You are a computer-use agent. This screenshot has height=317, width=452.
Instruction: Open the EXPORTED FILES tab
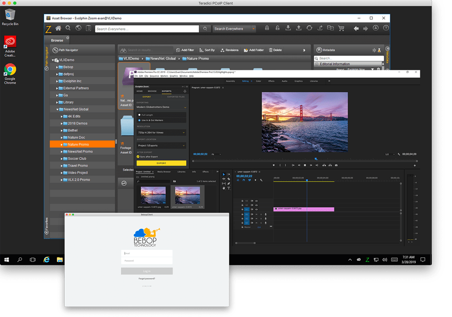176,97
